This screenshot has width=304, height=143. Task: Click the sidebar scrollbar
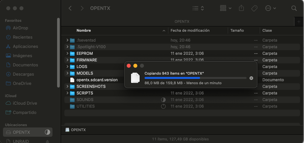pos(58,53)
